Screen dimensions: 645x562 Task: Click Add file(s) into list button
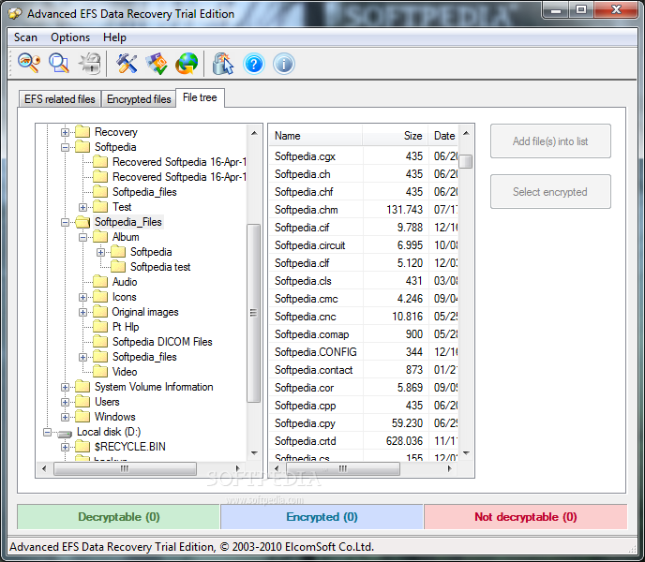[550, 141]
